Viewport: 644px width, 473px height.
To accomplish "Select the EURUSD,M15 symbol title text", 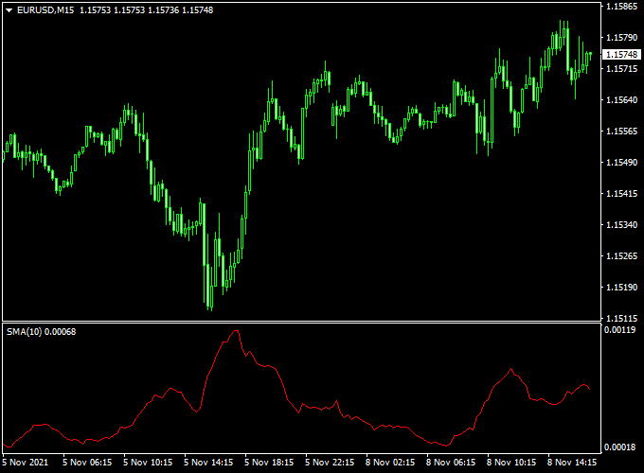I will pyautogui.click(x=45, y=10).
